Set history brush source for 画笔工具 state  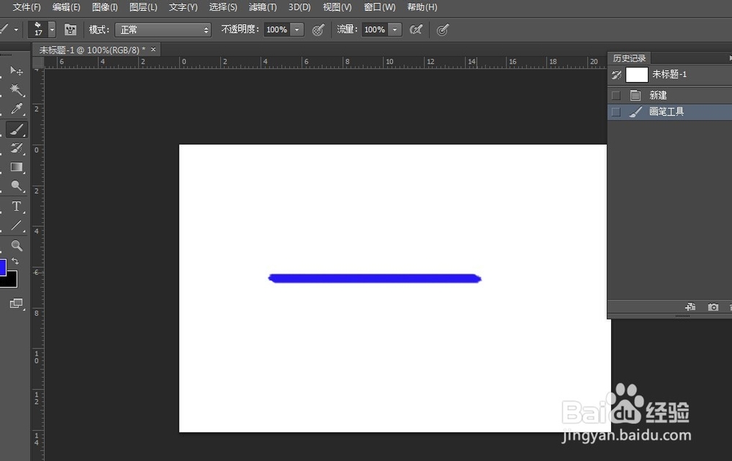[x=616, y=112]
